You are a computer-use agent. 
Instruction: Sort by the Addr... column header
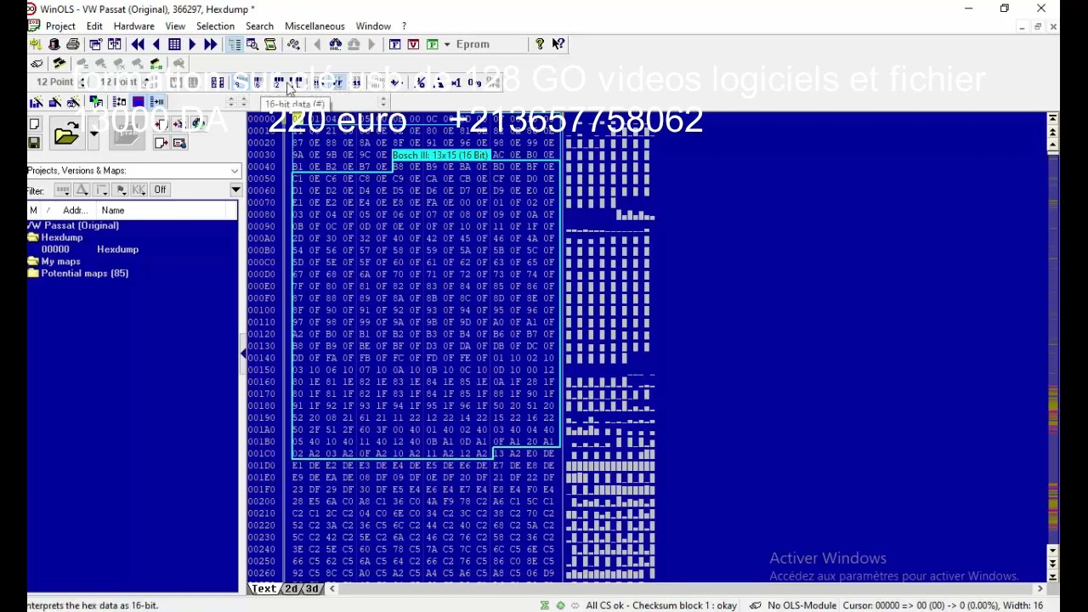(x=75, y=211)
